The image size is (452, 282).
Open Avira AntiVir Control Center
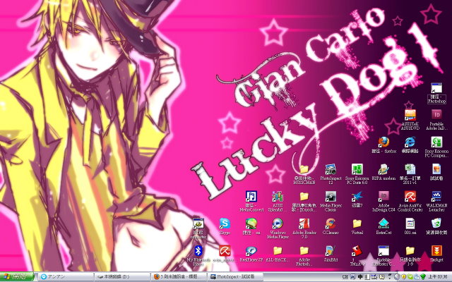point(410,196)
